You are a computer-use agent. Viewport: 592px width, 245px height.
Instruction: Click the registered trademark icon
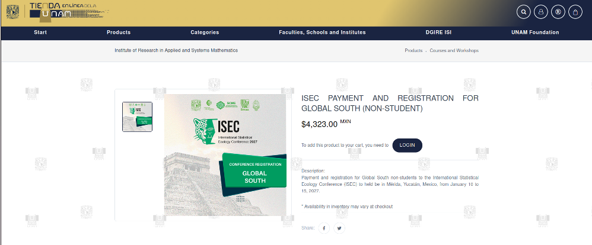558,12
